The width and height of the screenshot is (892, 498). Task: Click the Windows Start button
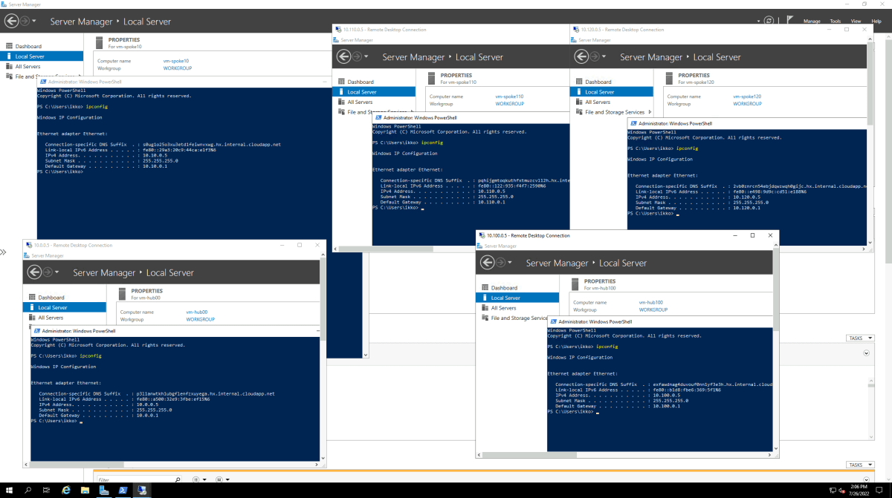[10, 490]
